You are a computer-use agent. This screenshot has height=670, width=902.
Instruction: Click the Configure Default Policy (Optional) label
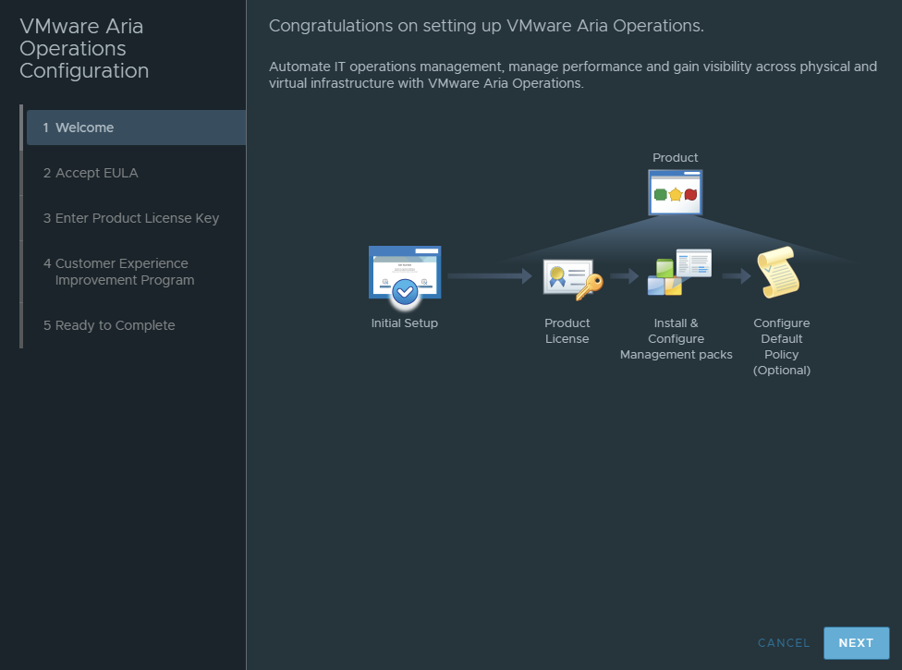(781, 347)
